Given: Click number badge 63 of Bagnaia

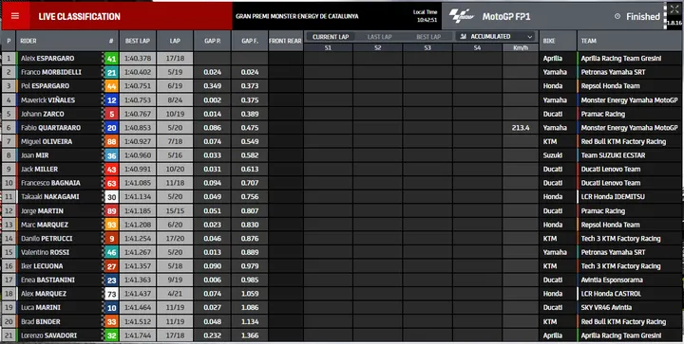Looking at the screenshot, I should [112, 184].
